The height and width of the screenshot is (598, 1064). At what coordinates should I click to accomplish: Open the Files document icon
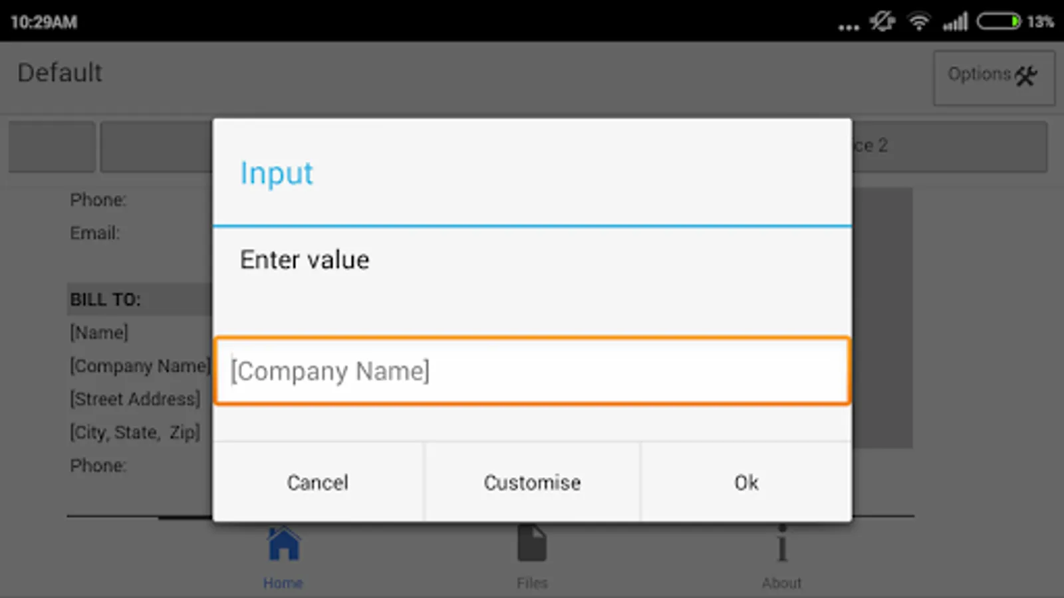532,545
